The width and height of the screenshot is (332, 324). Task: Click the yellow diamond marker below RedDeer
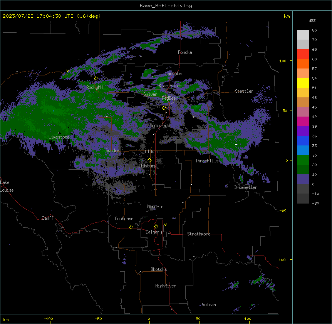click(164, 108)
